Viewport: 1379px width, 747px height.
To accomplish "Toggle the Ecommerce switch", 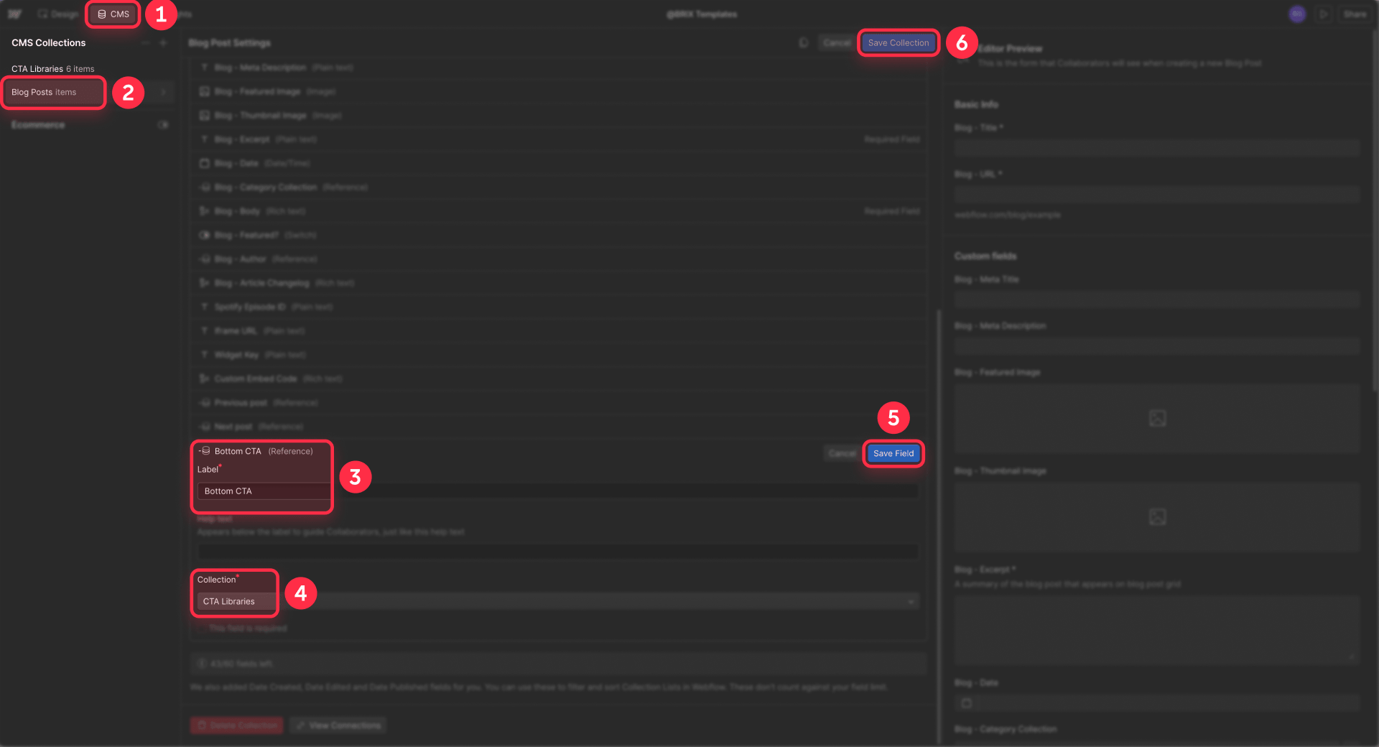I will point(163,125).
